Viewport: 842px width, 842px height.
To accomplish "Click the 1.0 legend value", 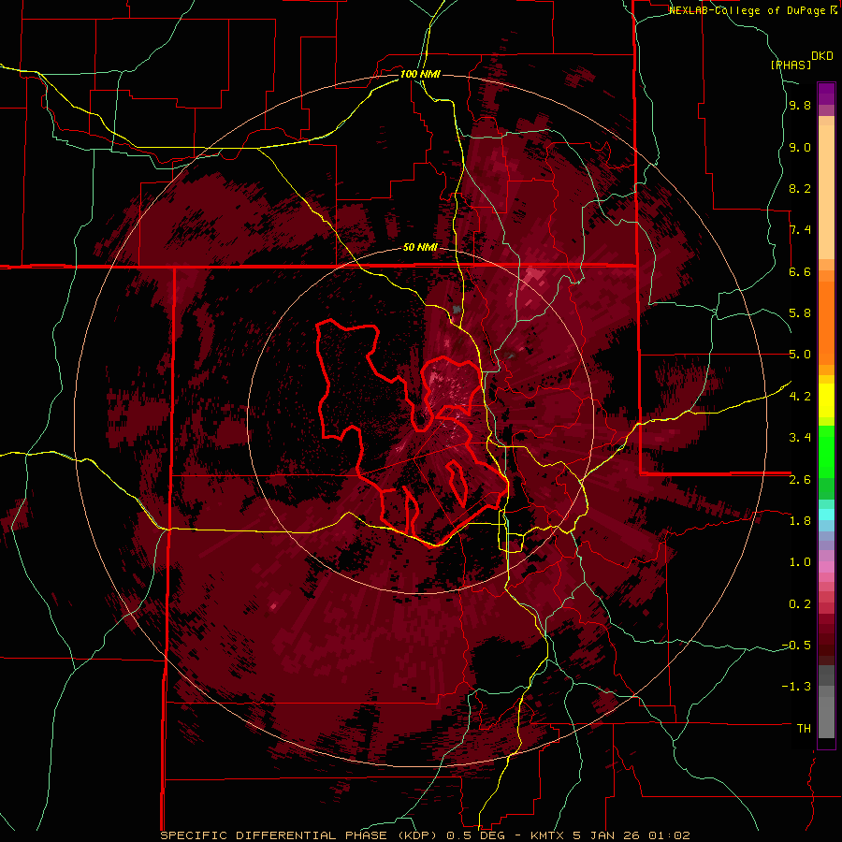I will pyautogui.click(x=800, y=562).
